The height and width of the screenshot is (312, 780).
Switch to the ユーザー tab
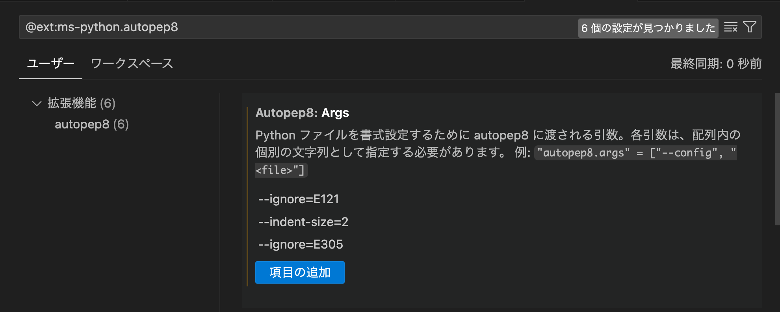tap(50, 63)
